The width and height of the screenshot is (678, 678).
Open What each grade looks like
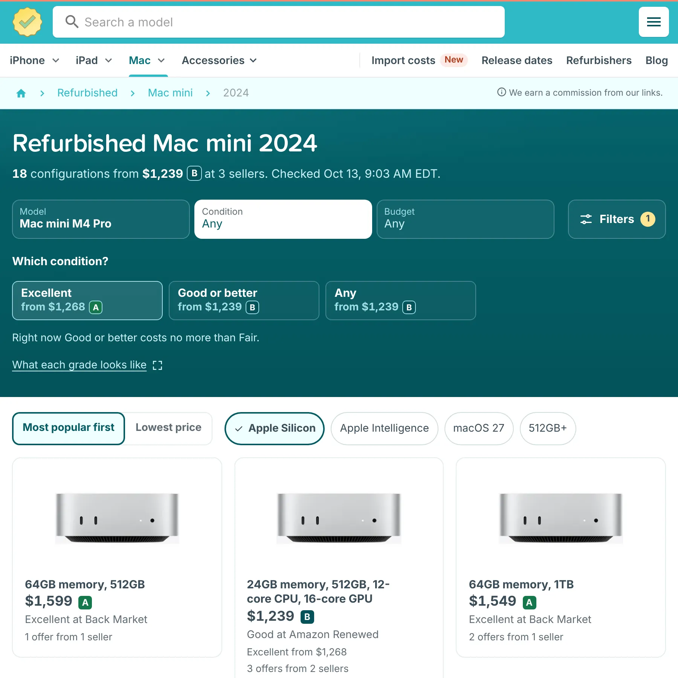[x=79, y=365]
